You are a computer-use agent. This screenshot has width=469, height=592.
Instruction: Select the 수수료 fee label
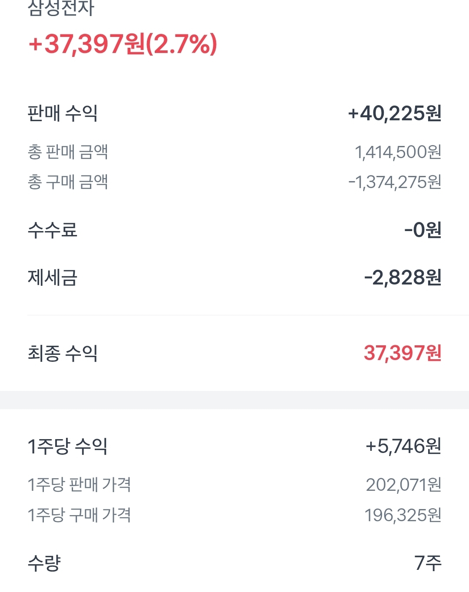coord(53,230)
